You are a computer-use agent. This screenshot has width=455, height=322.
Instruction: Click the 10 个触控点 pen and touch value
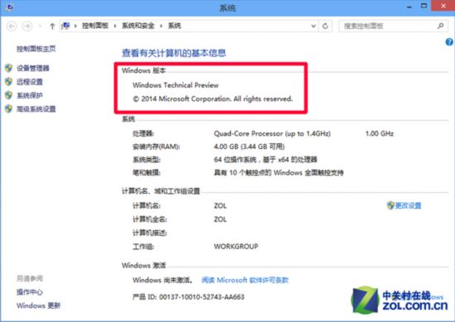point(279,173)
